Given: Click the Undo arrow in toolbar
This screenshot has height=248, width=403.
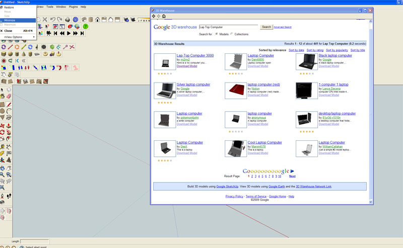Looking at the screenshot, I should point(53,19).
